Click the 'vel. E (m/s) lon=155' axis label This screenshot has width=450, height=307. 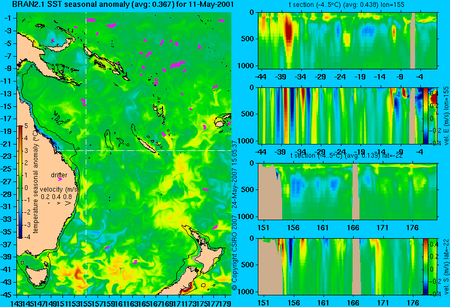[446, 115]
